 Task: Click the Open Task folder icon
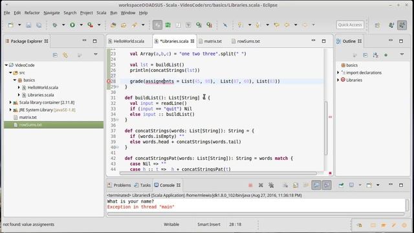[x=124, y=25]
